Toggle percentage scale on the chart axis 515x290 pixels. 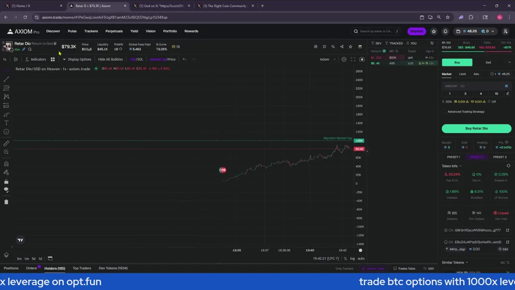coord(345,259)
